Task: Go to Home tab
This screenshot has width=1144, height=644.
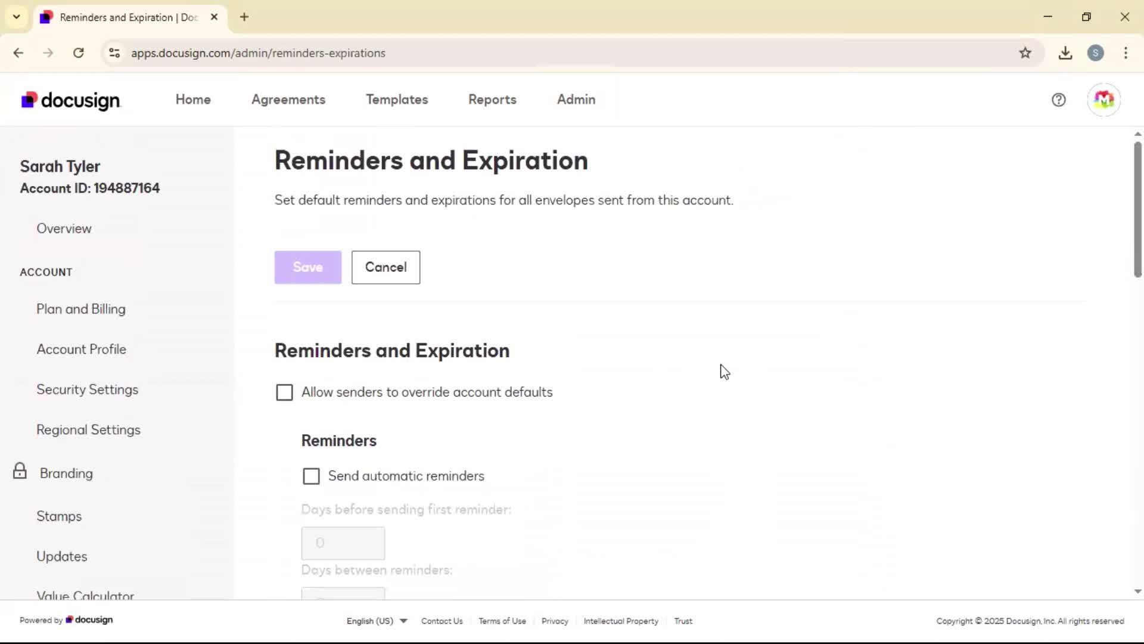Action: [193, 100]
